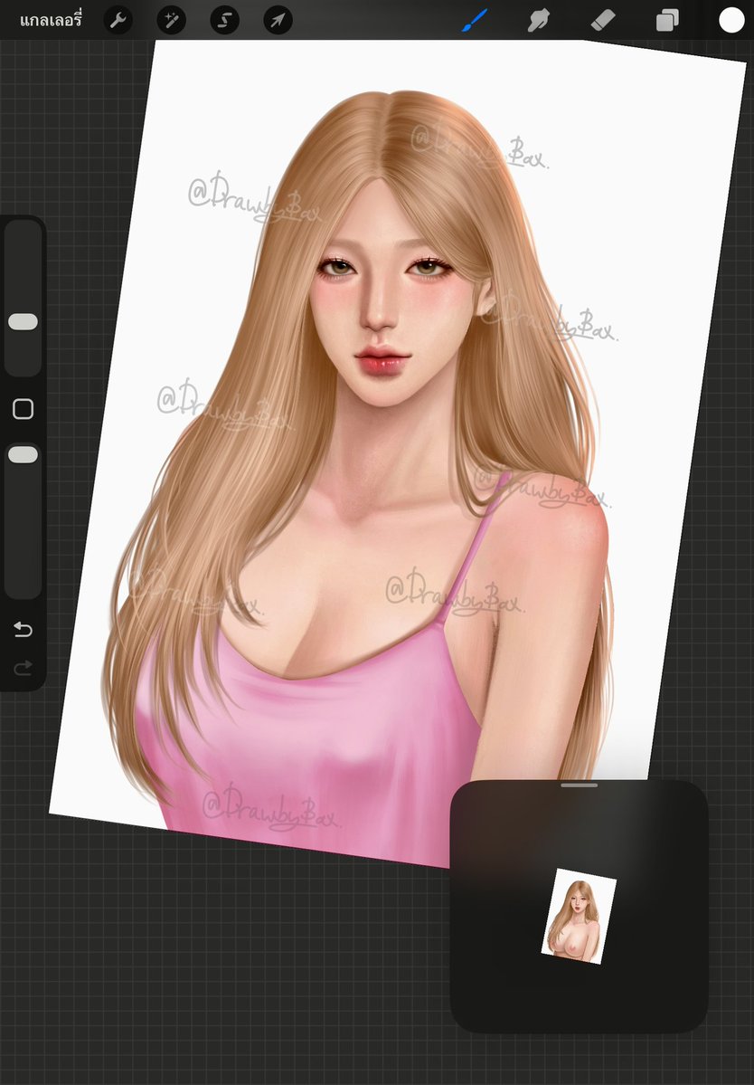The height and width of the screenshot is (1085, 754).
Task: Activate the Selection S tool
Action: click(224, 21)
